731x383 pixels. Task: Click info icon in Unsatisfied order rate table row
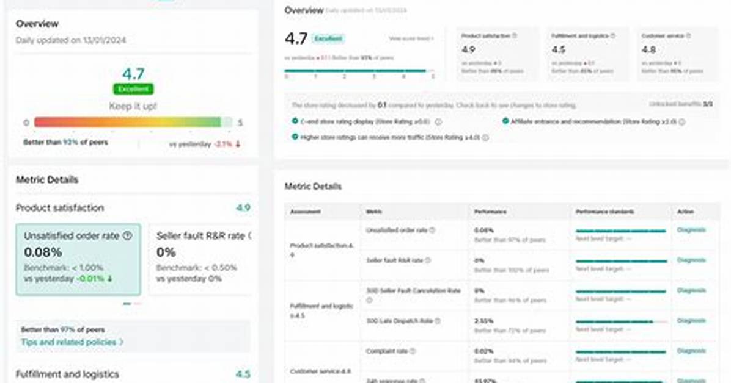432,230
